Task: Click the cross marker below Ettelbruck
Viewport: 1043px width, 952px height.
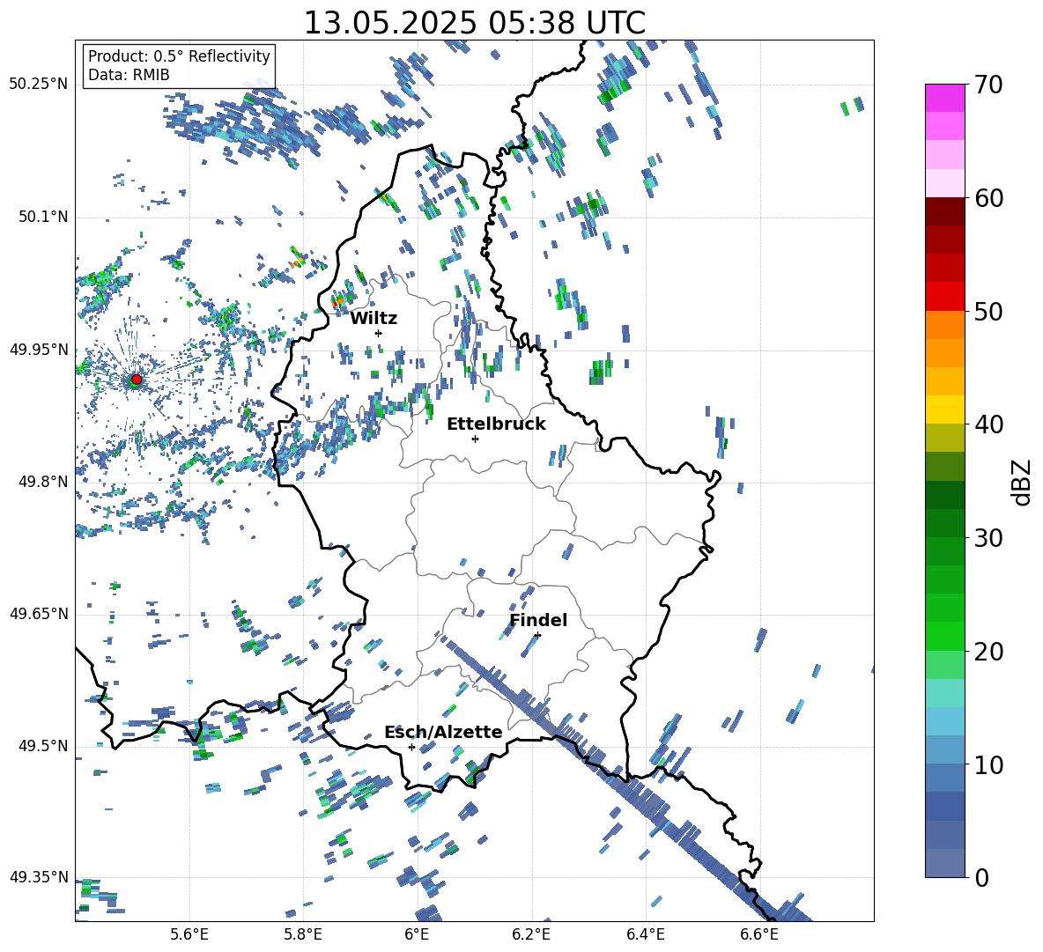Action: tap(475, 439)
